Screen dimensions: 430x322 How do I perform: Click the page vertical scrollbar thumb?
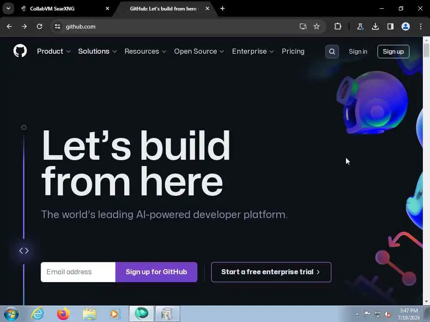pos(426,50)
